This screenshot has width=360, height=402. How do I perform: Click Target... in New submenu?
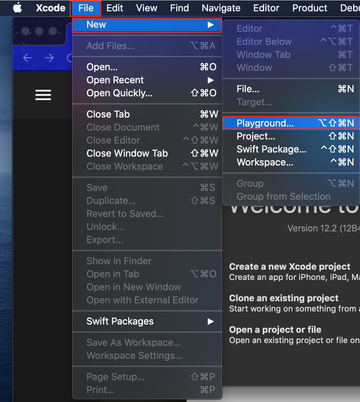[x=291, y=102]
